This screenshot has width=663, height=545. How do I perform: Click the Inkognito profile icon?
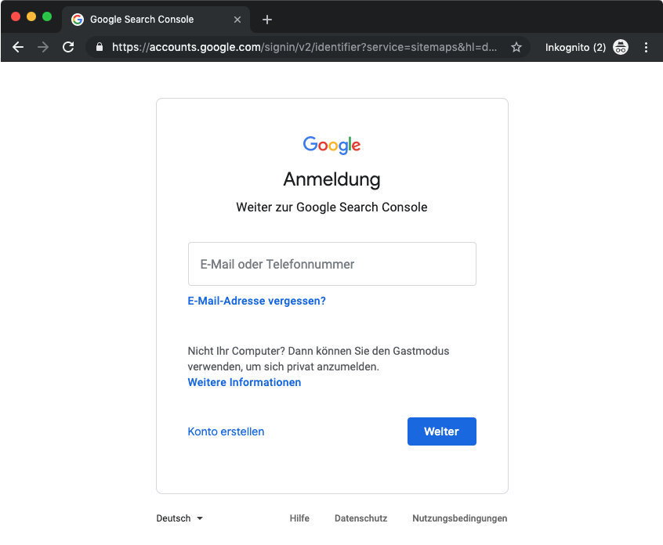tap(621, 47)
